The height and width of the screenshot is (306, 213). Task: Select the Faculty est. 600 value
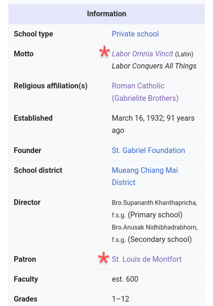tap(125, 279)
